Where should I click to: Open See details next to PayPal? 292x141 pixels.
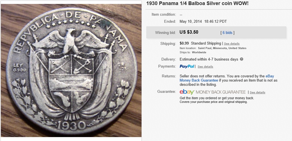205,67
